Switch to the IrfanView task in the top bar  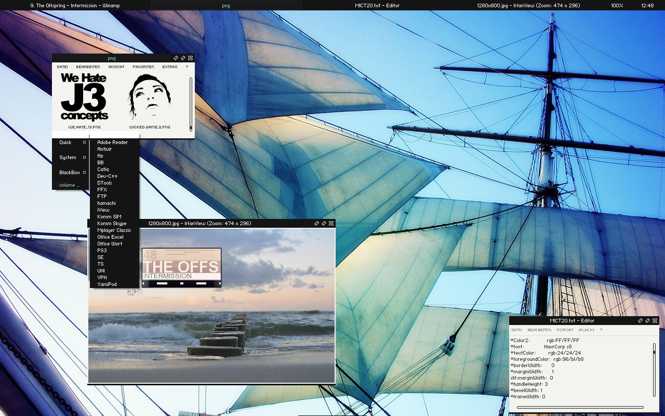pos(528,5)
